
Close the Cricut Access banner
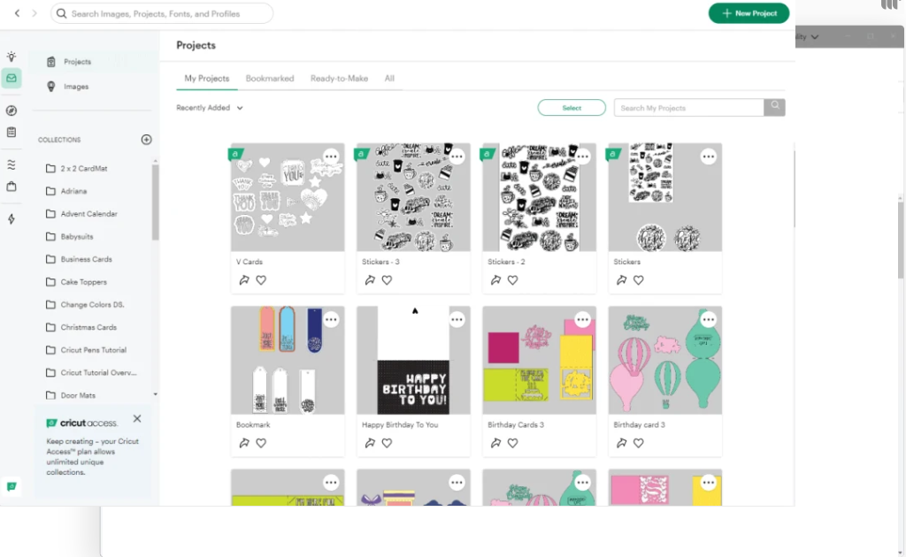tap(137, 418)
